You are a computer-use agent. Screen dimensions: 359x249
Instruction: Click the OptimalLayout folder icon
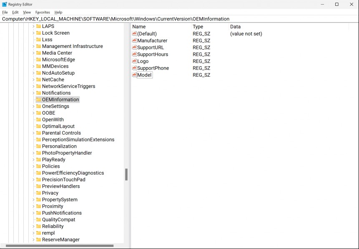[x=38, y=126]
